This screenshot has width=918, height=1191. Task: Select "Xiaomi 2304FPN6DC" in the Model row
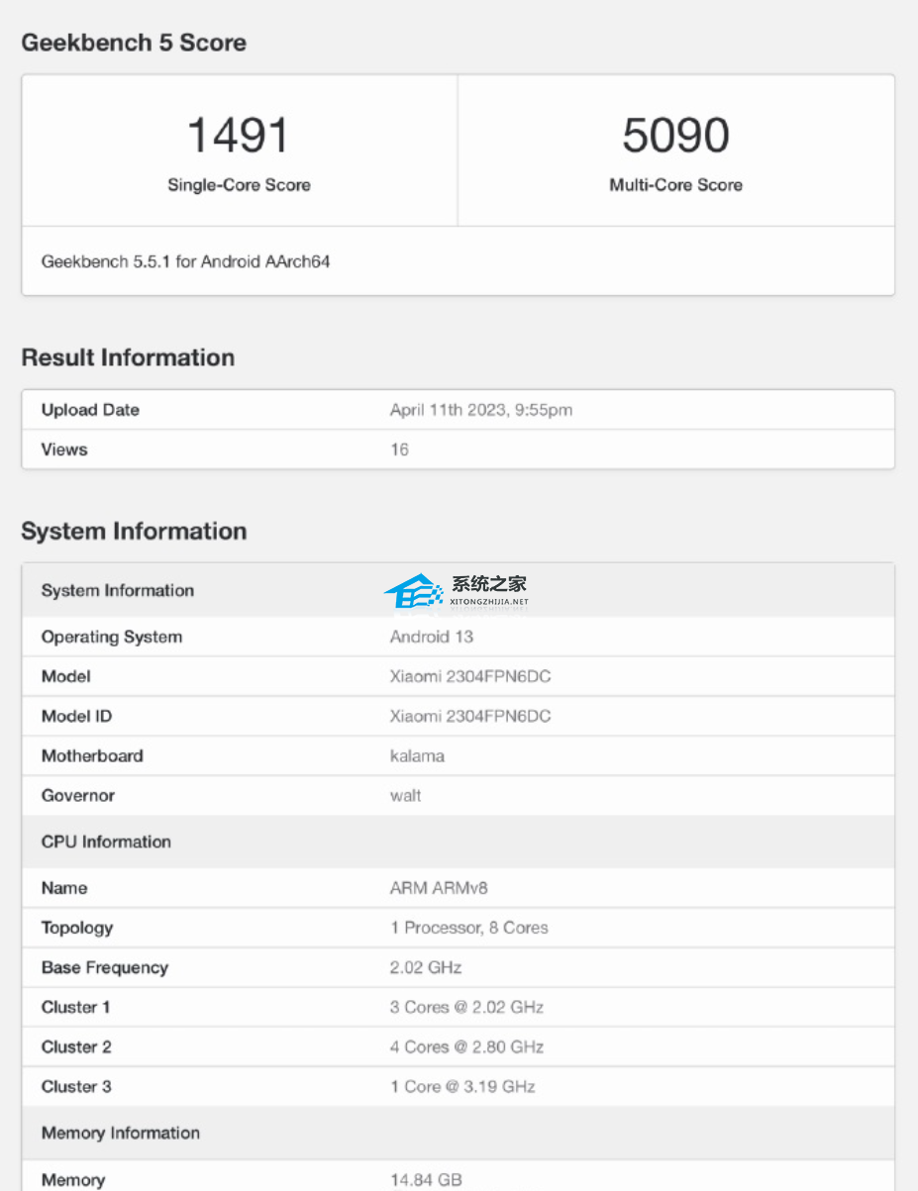(x=470, y=676)
